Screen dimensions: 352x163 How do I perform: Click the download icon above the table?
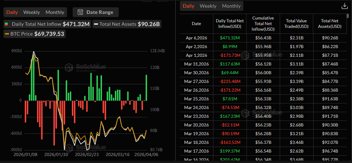click(x=344, y=6)
